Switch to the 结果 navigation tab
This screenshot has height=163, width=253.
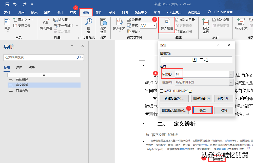pyautogui.click(x=31, y=67)
